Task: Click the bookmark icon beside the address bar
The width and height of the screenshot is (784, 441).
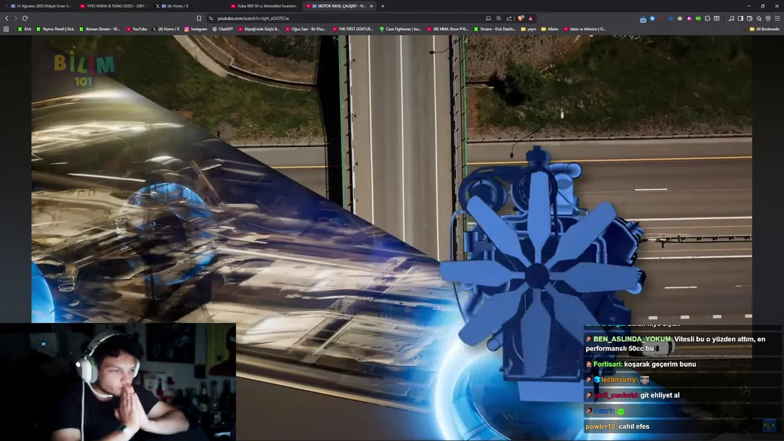Action: tap(198, 18)
